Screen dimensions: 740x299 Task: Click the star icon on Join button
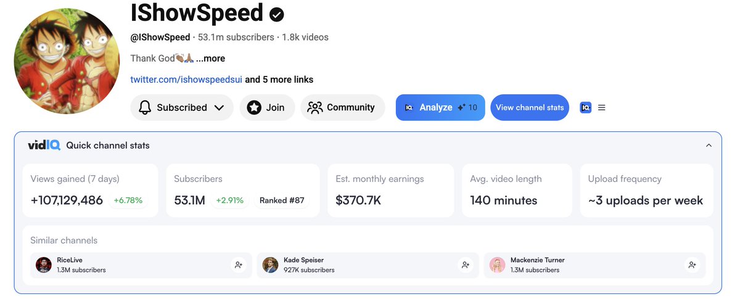click(x=254, y=107)
